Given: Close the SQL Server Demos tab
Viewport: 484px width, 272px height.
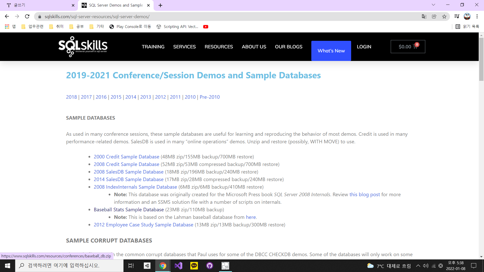Looking at the screenshot, I should [x=148, y=5].
